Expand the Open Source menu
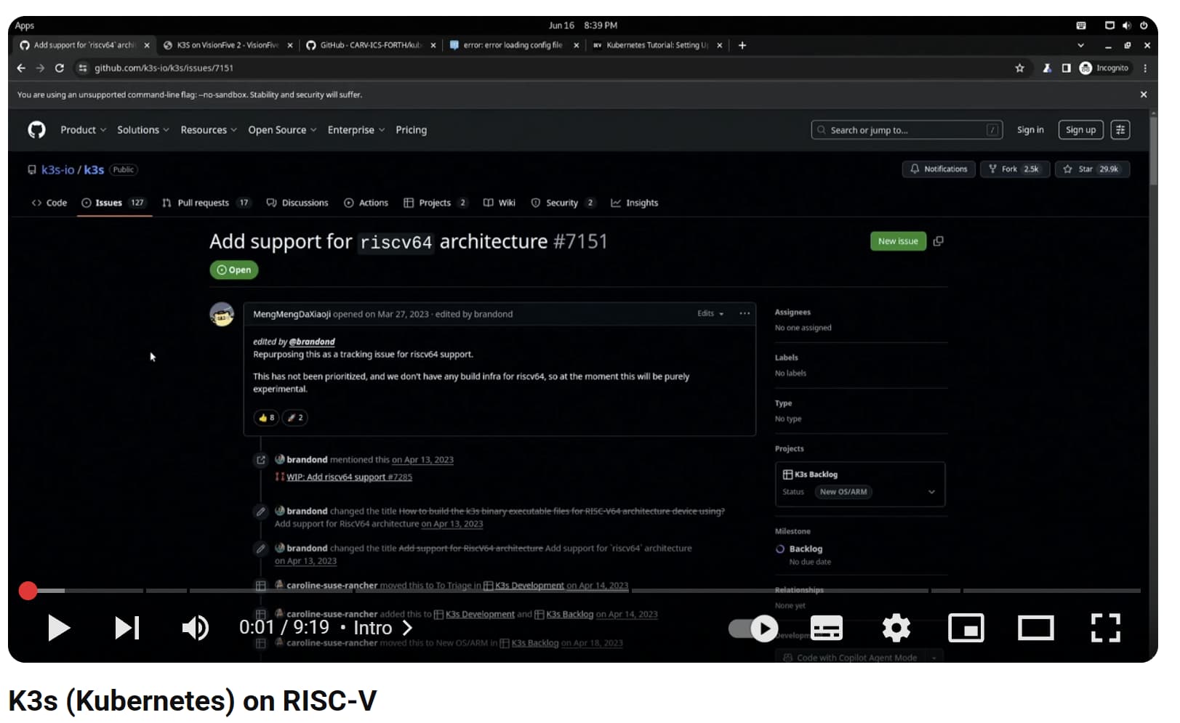 [x=282, y=130]
